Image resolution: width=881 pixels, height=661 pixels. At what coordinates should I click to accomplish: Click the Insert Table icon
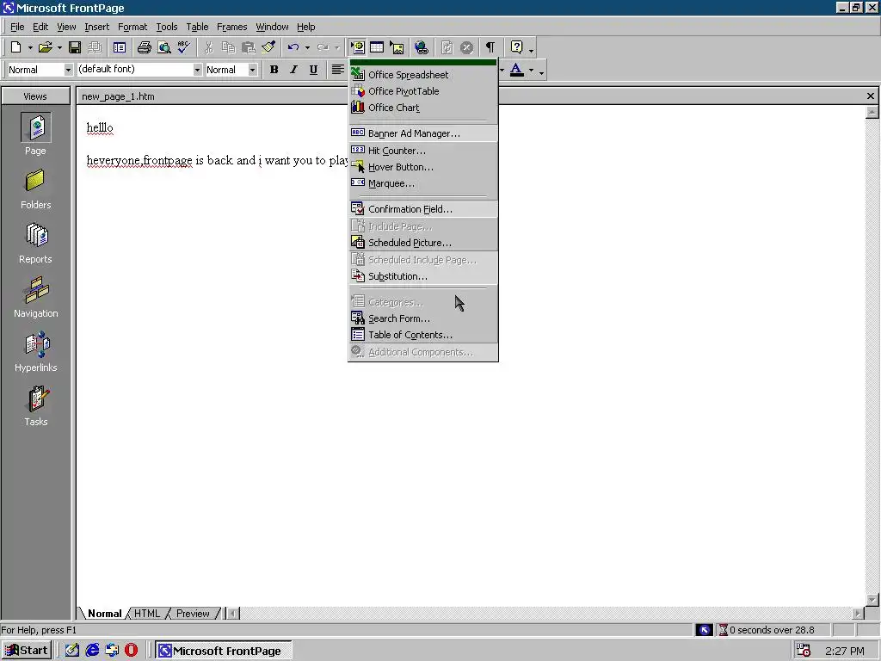click(x=377, y=48)
